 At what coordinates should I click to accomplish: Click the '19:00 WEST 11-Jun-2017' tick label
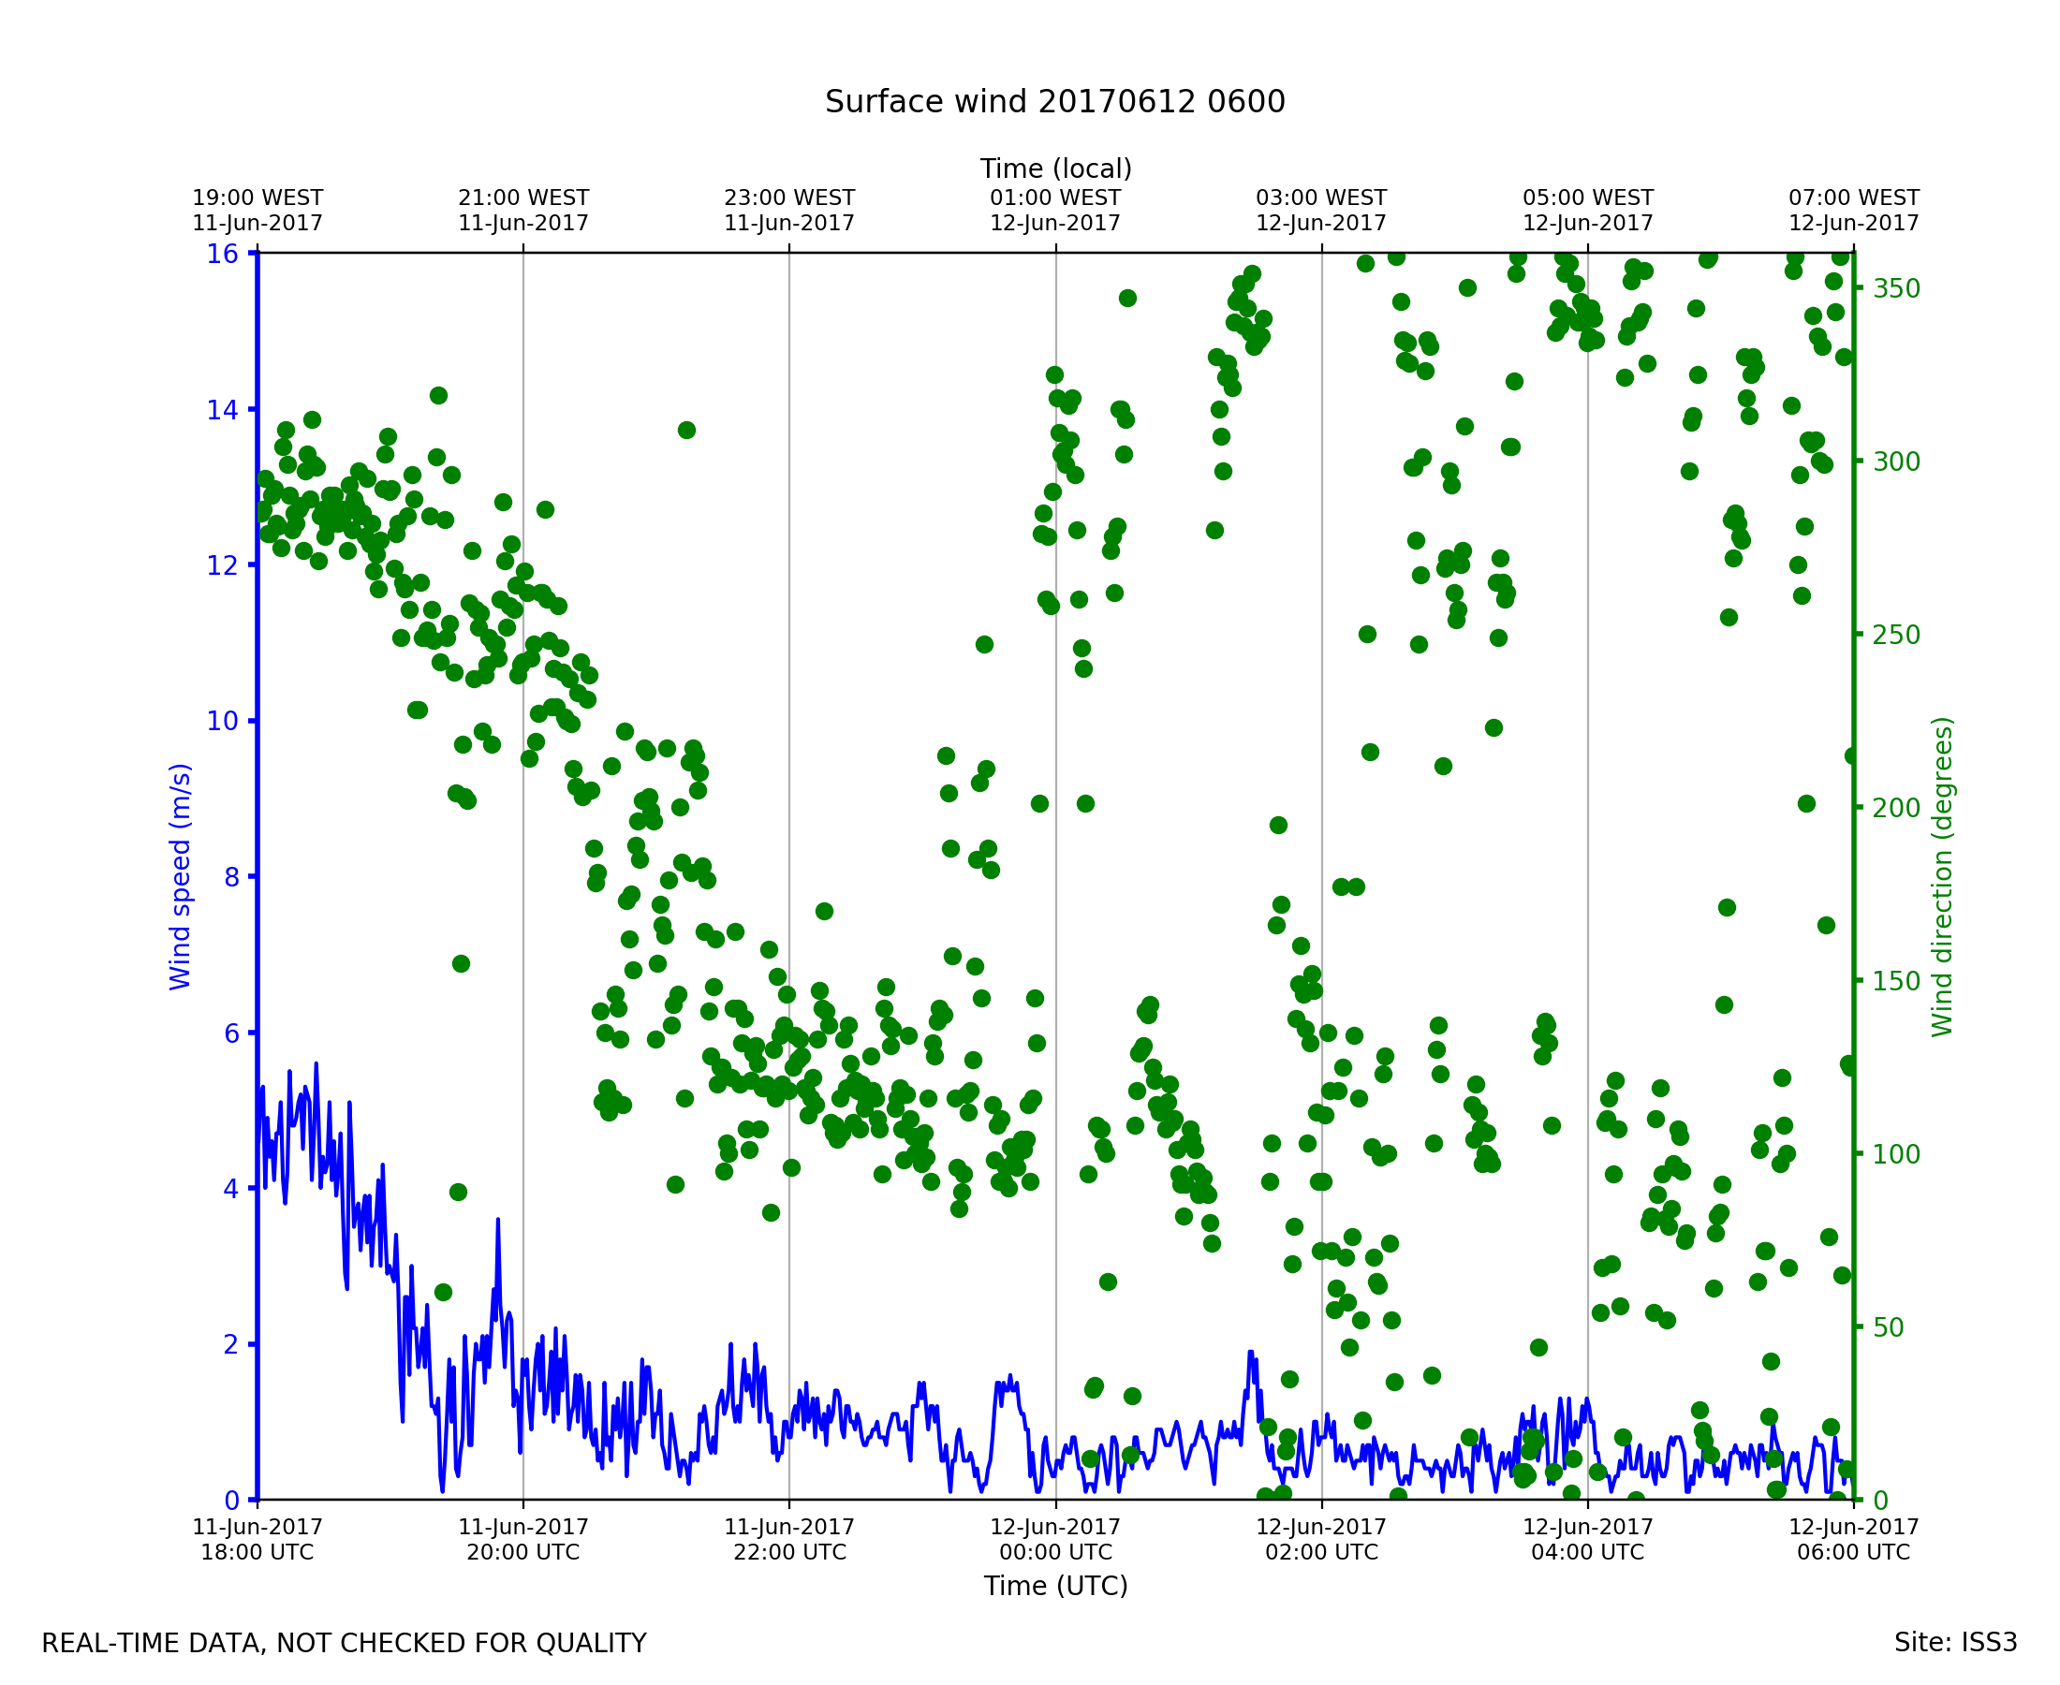coord(257,211)
